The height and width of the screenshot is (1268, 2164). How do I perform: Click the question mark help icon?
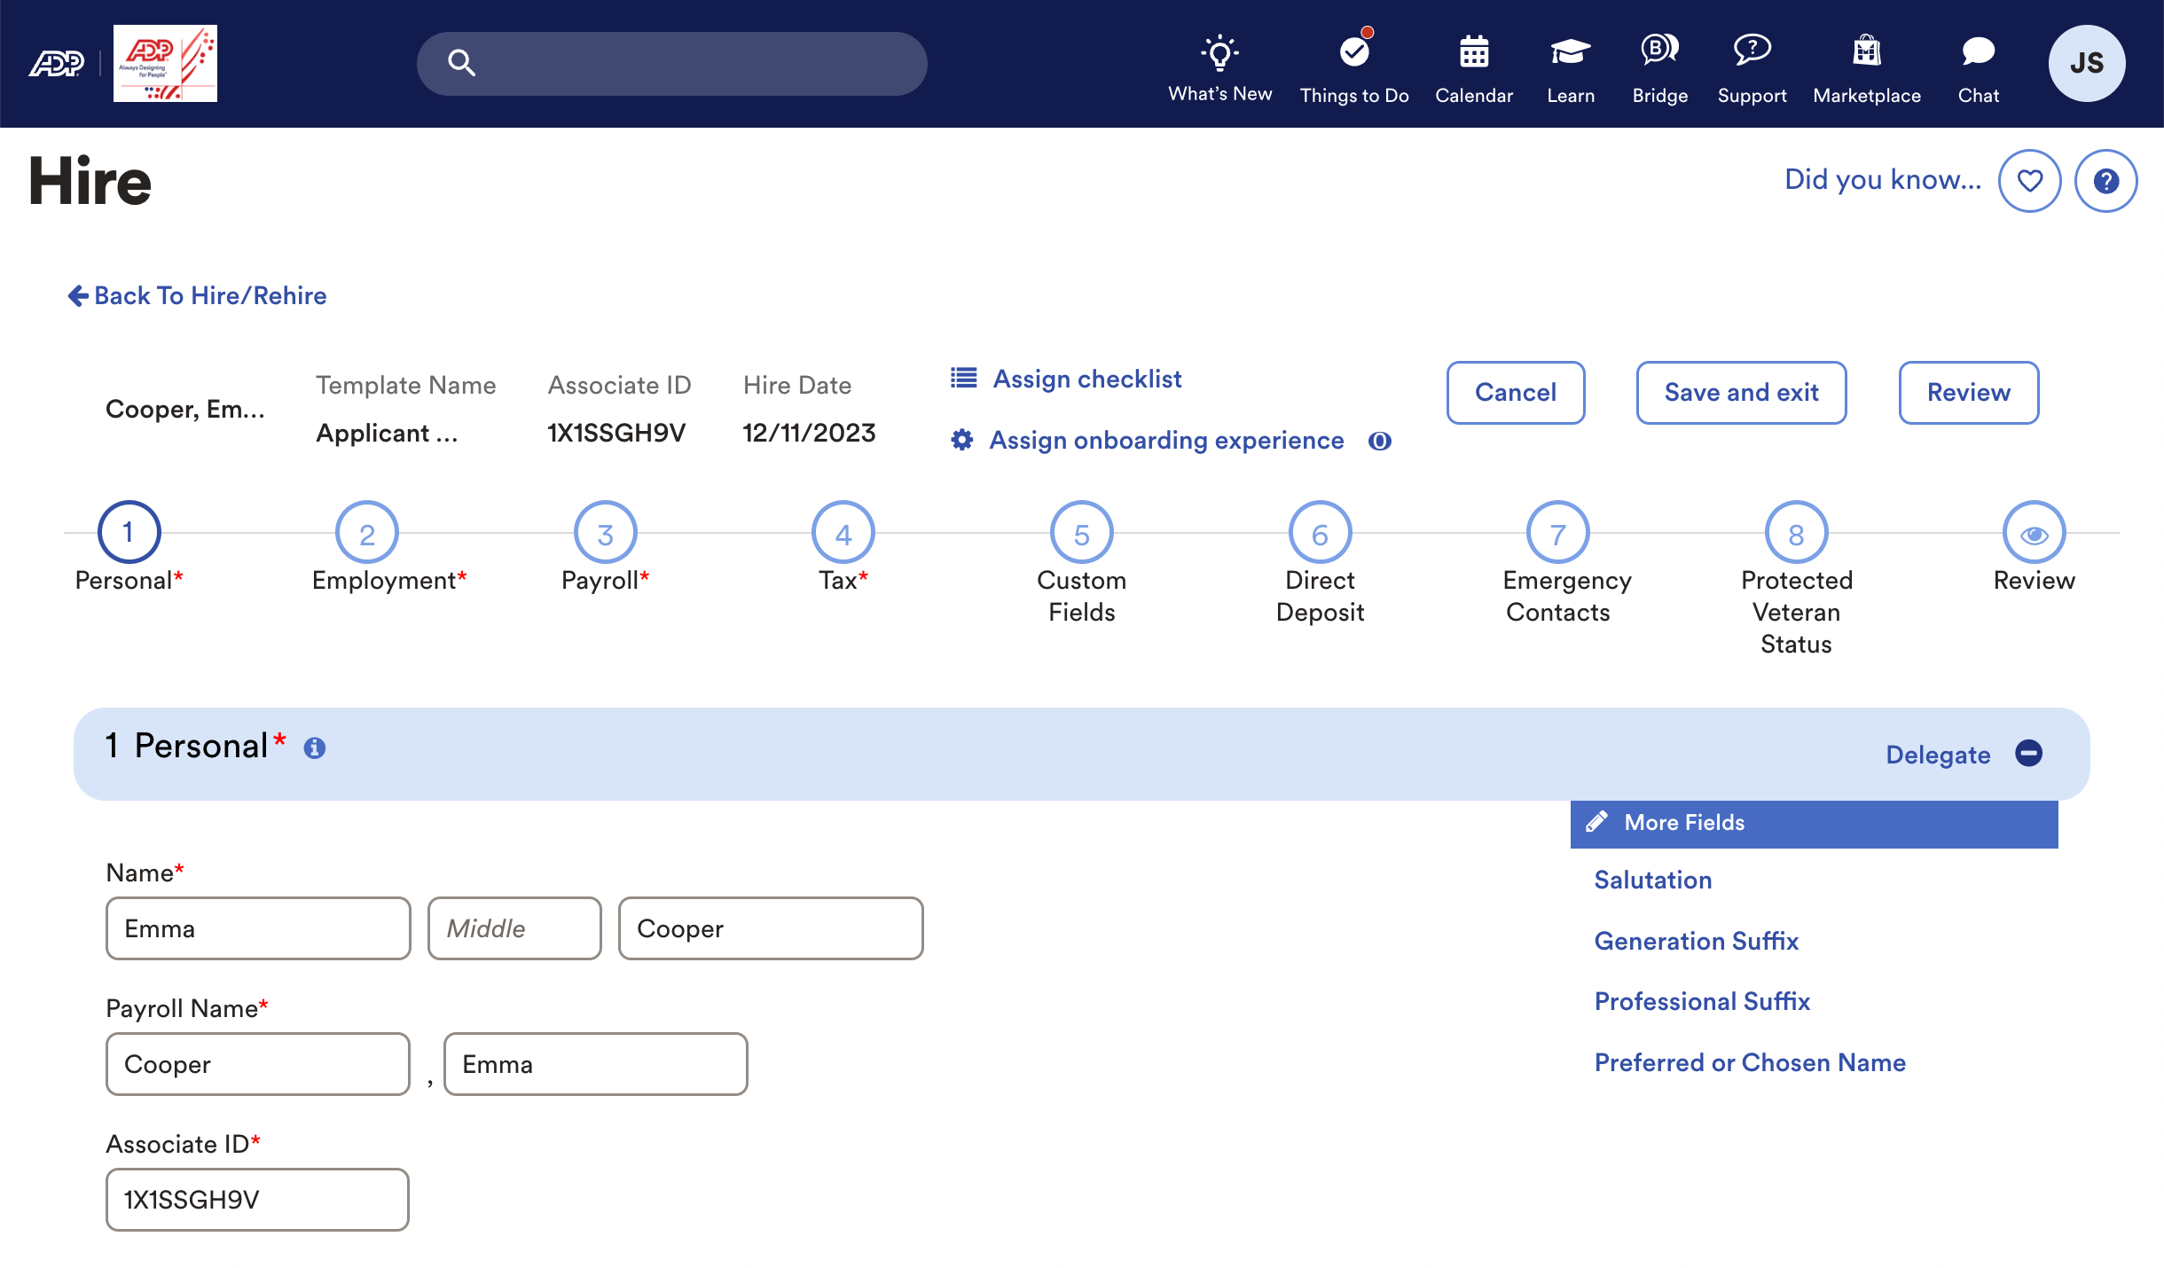point(2106,181)
